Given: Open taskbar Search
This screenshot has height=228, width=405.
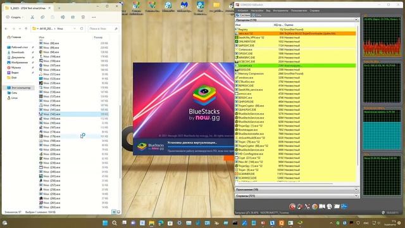Looking at the screenshot, I should coord(115,223).
